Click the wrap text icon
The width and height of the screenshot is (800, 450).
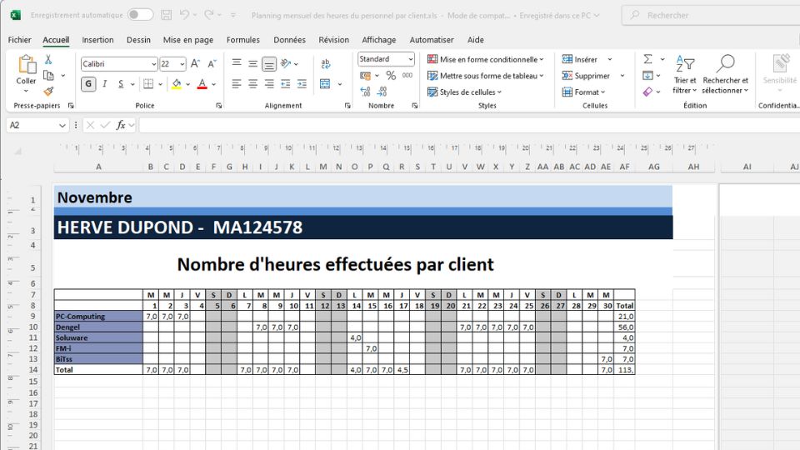(x=325, y=63)
